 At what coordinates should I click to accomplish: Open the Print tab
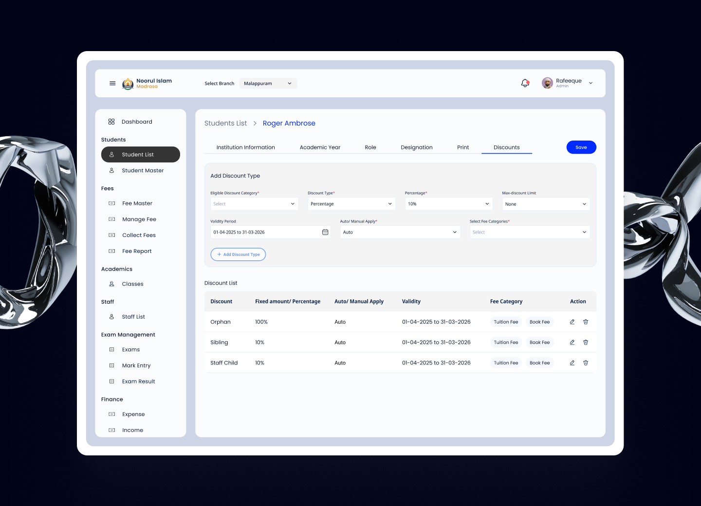[463, 147]
